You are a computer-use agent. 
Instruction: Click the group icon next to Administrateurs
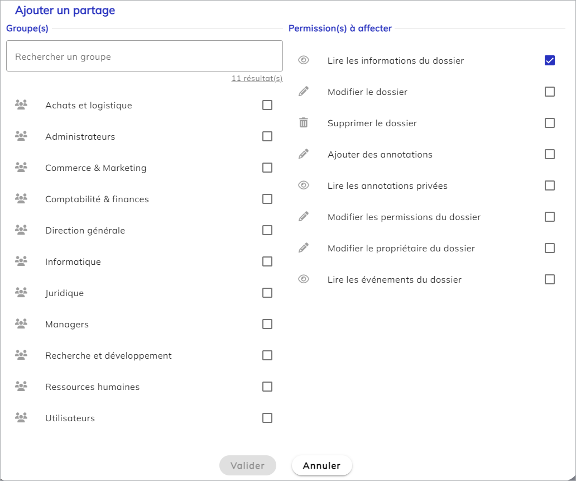tap(21, 136)
